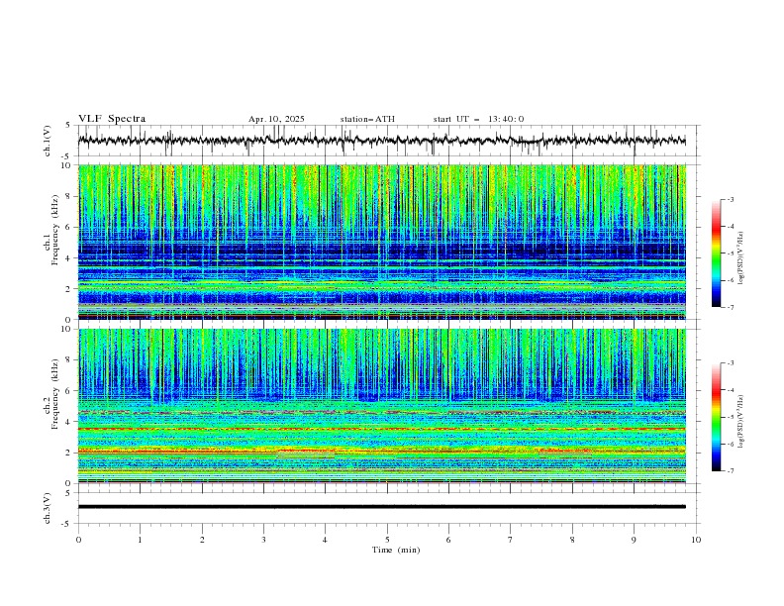
Task: Click the '-3' label on upper color scale
Action: pos(731,199)
